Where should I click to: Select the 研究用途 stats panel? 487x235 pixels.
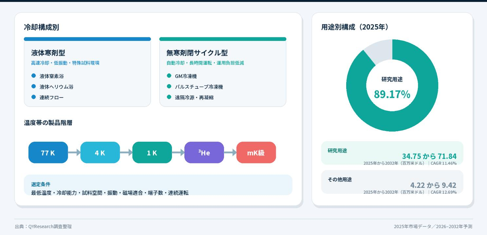point(392,153)
